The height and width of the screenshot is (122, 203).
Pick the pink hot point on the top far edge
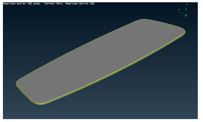pos(150,20)
